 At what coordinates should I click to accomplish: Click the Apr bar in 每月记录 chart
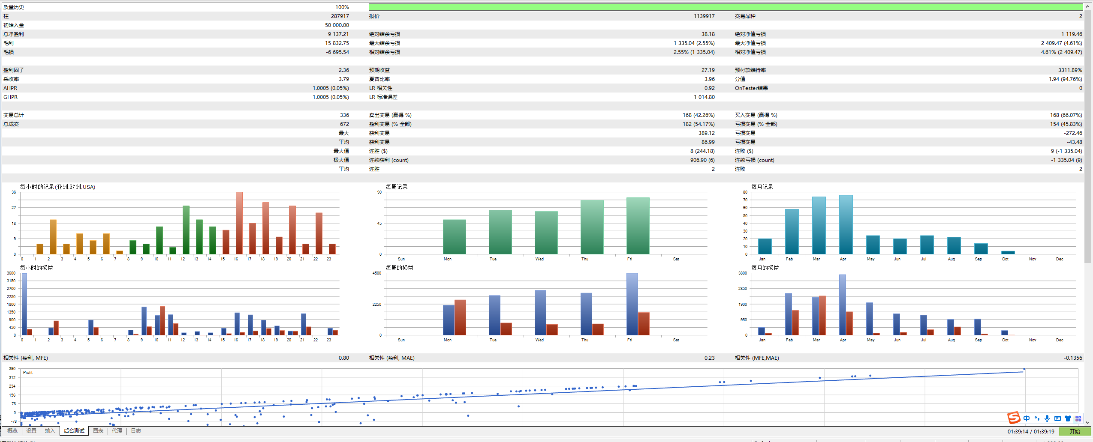(846, 224)
